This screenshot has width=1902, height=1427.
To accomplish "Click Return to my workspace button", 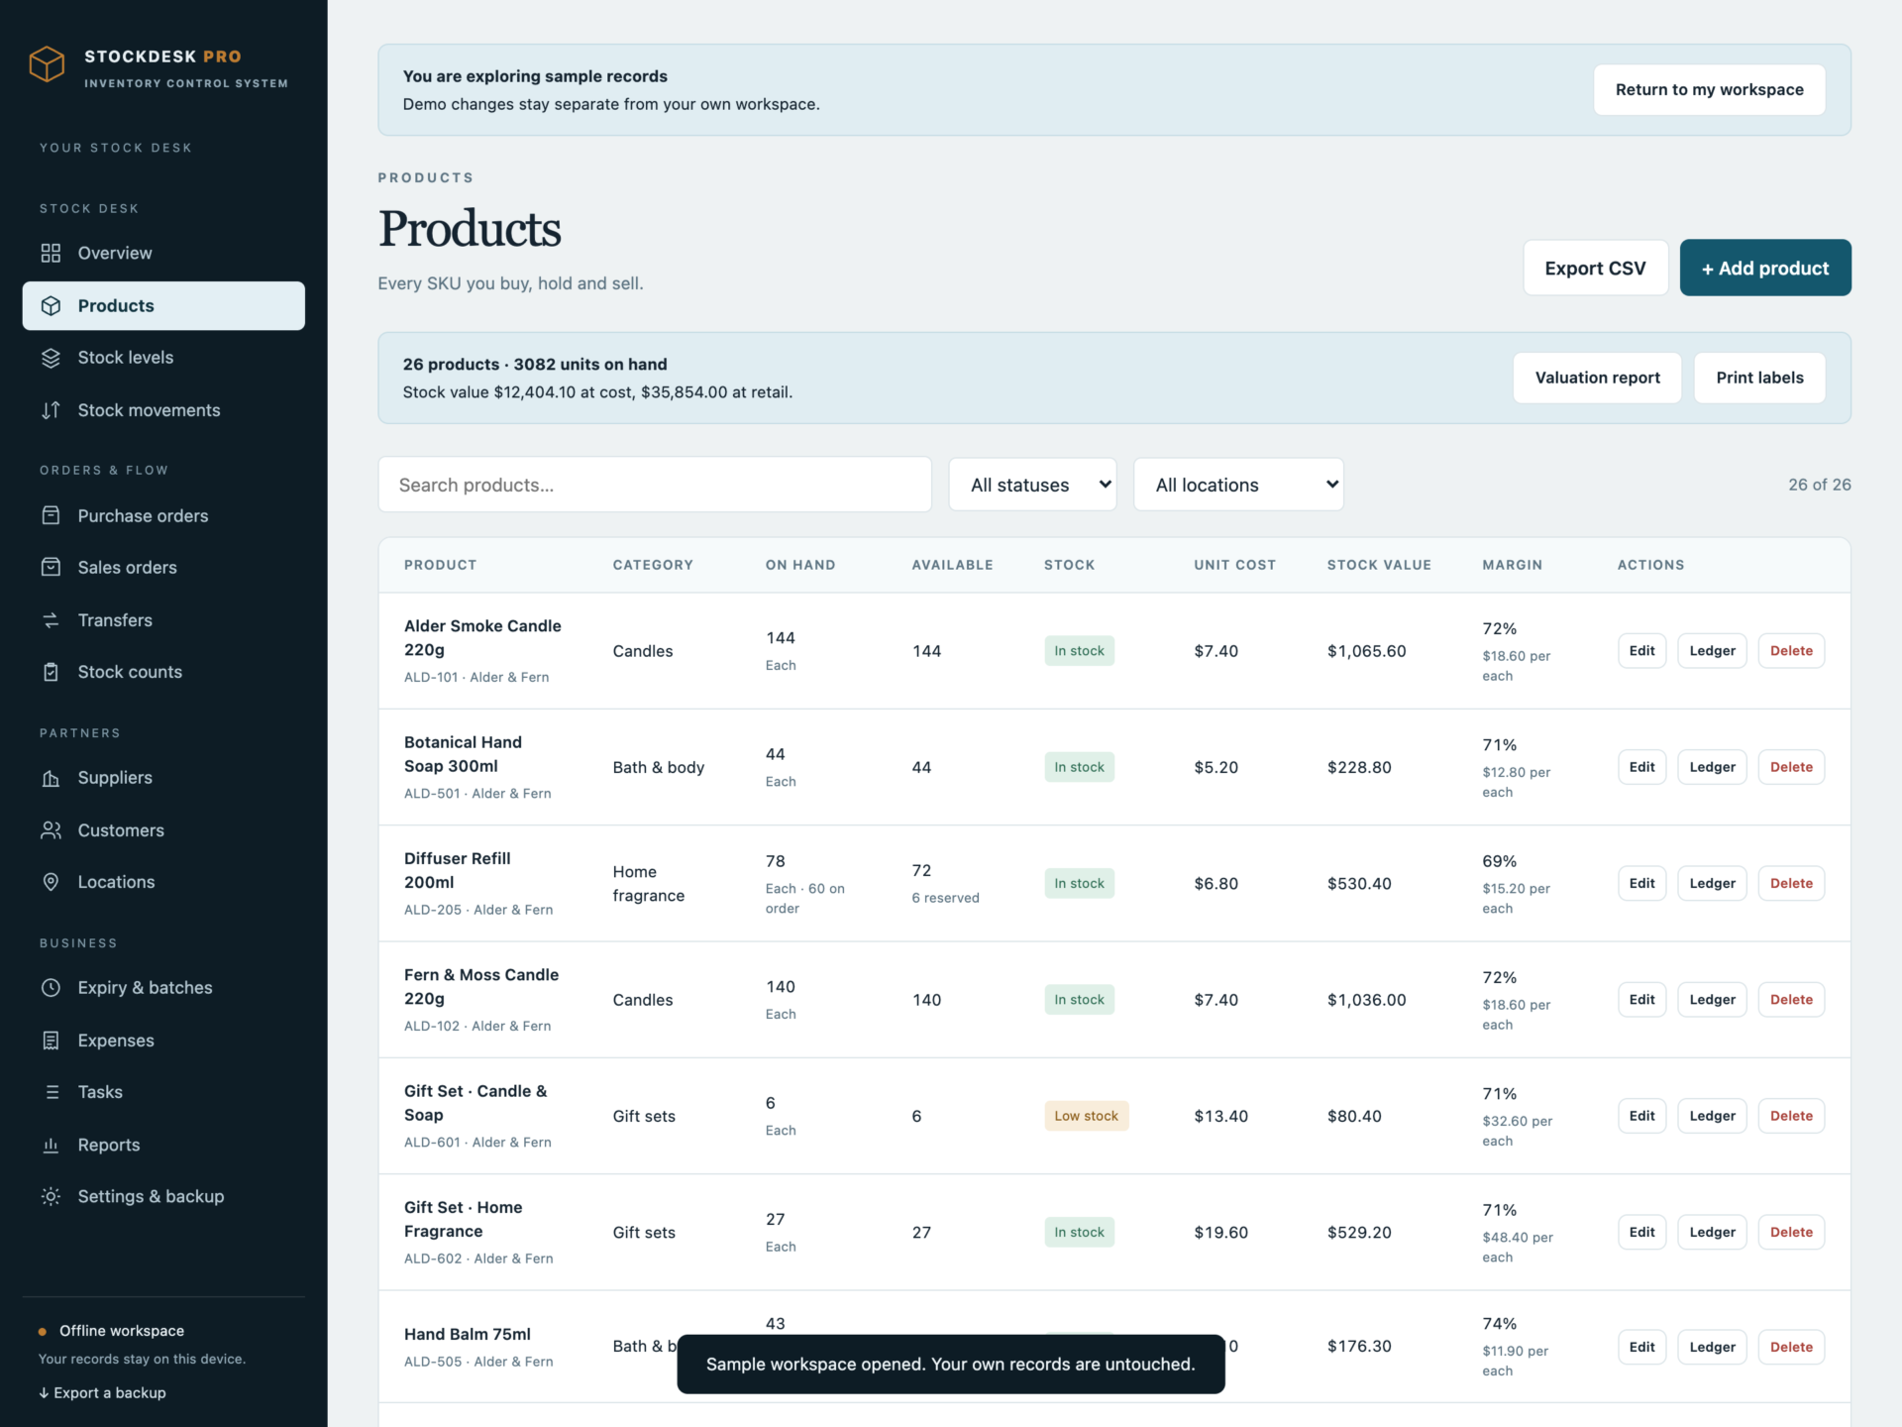I will click(x=1709, y=89).
